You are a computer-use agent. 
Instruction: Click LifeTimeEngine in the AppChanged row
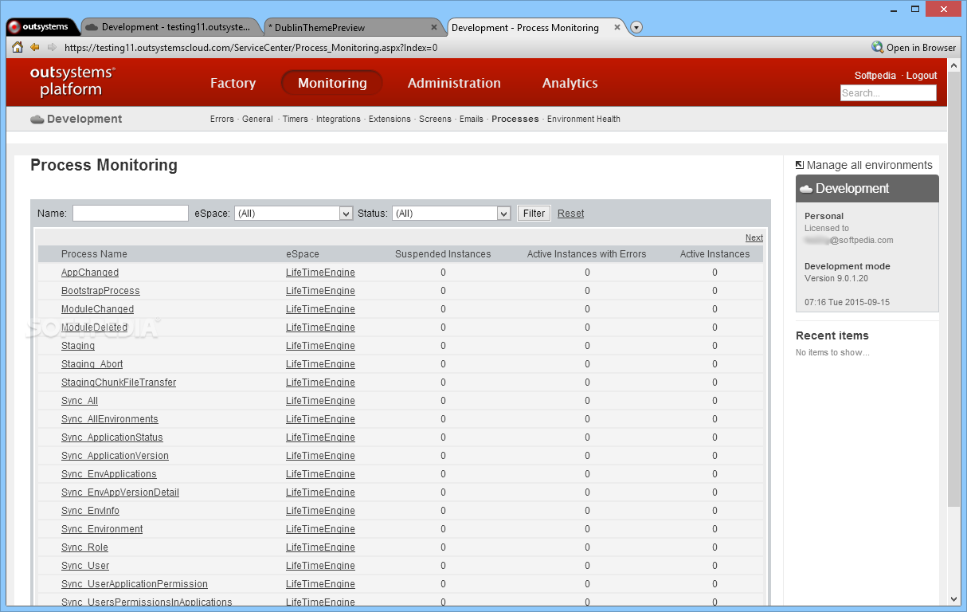coord(320,273)
